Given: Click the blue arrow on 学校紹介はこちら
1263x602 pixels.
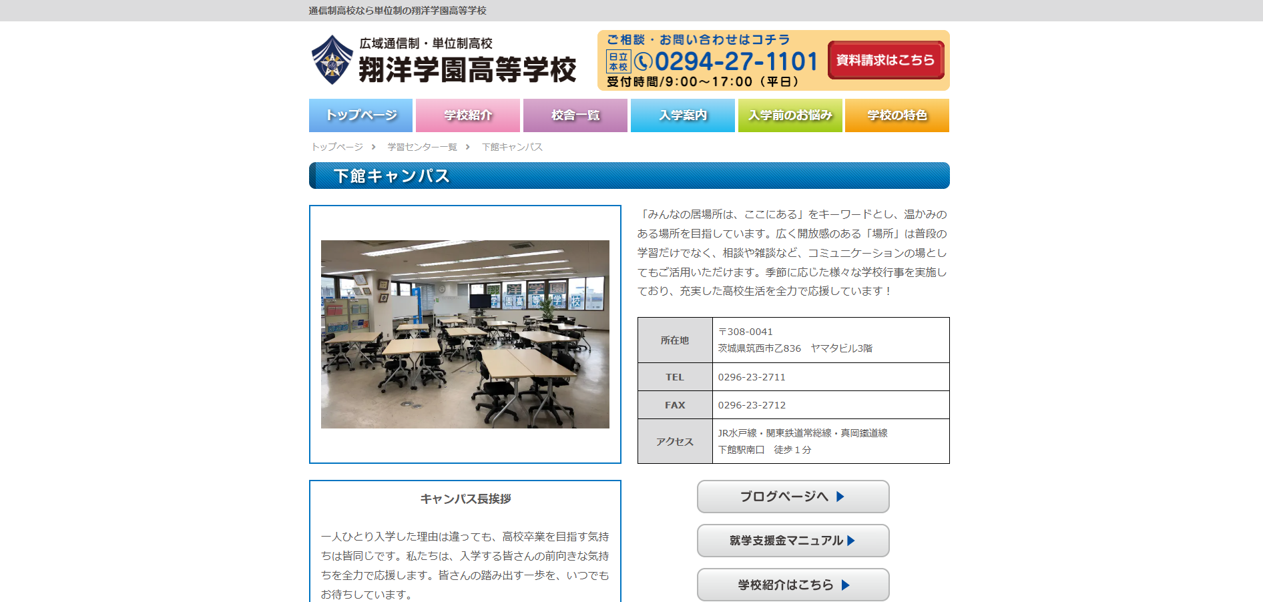Looking at the screenshot, I should [846, 585].
